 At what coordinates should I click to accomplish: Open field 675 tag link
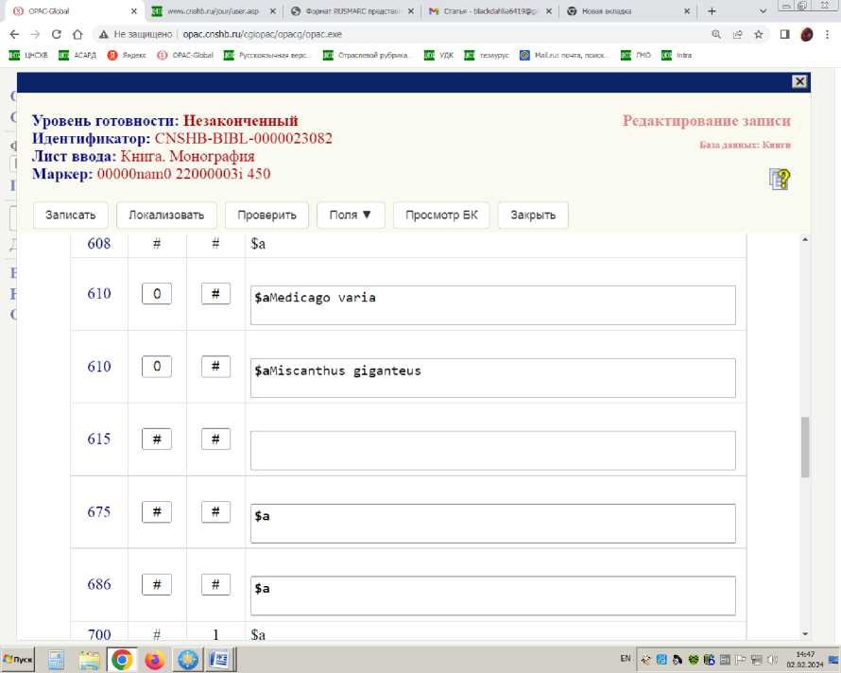99,512
